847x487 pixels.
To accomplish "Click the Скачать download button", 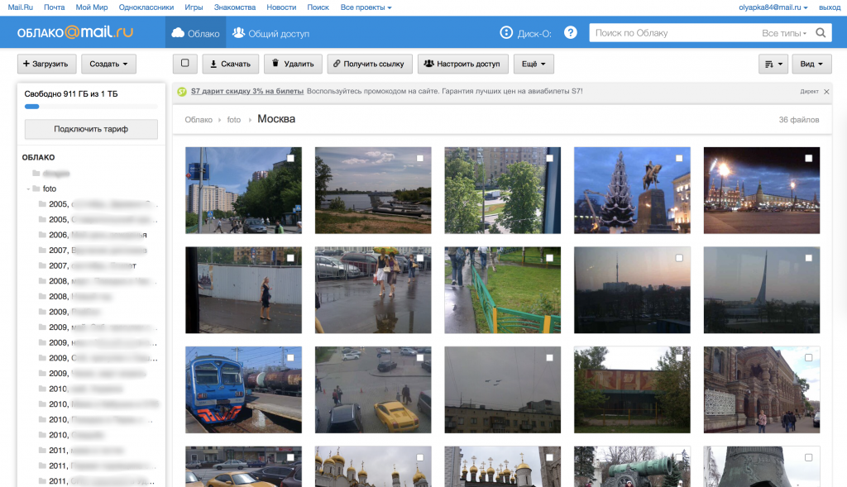I will (231, 64).
